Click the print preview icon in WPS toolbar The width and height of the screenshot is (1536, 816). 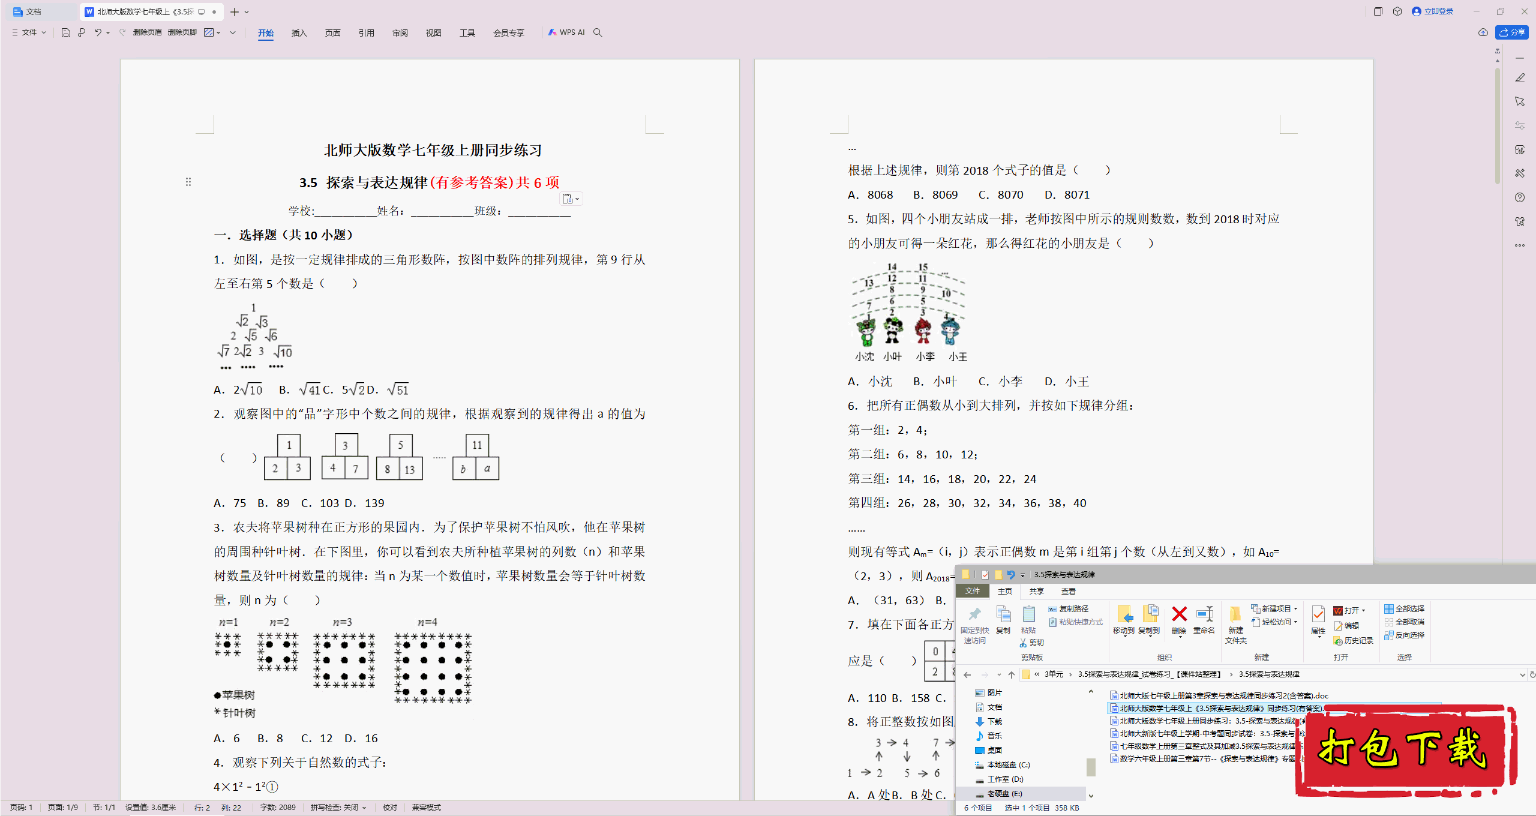point(82,32)
